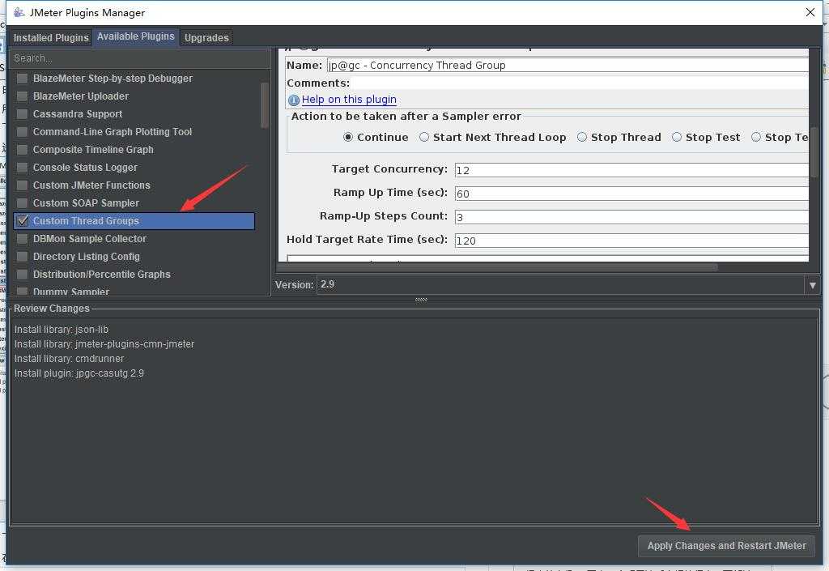Switch to the Available Plugins tab
829x571 pixels.
coord(136,36)
